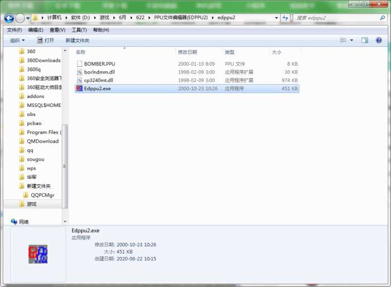
Task: Open the 查看(V) menu
Action: point(58,30)
